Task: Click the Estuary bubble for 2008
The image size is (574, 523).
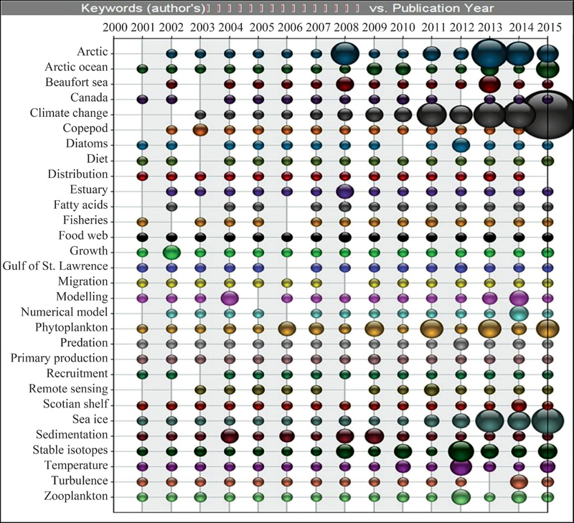Action: (345, 192)
